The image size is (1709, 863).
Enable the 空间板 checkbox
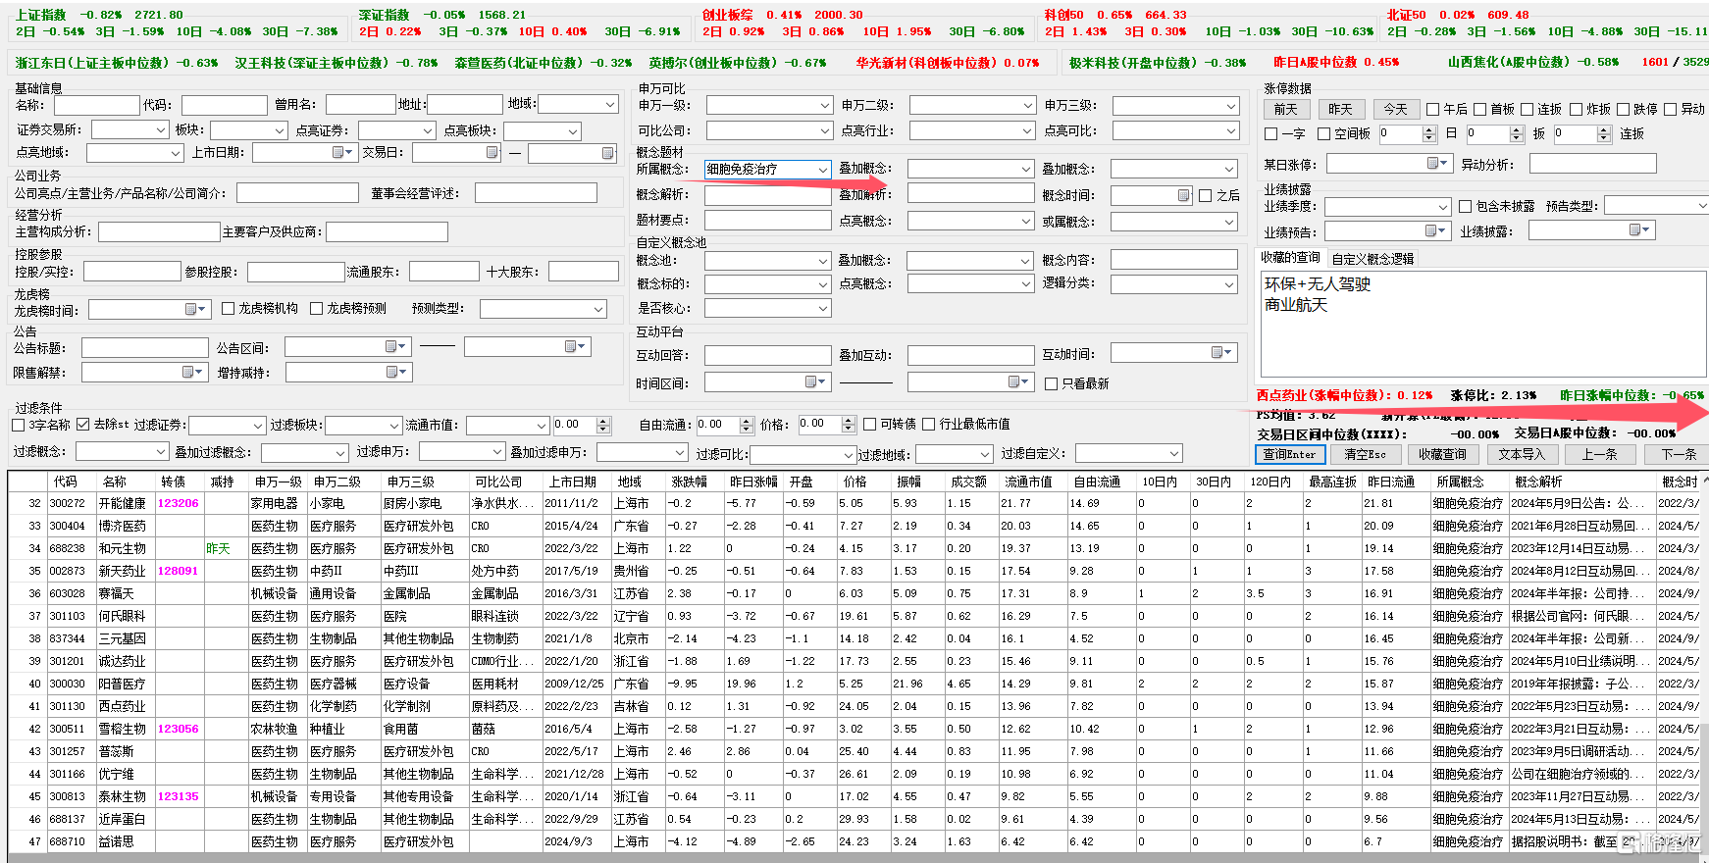tap(1323, 133)
